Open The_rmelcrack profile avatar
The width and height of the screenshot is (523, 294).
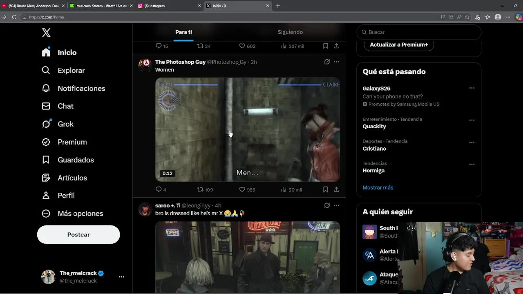[48, 277]
